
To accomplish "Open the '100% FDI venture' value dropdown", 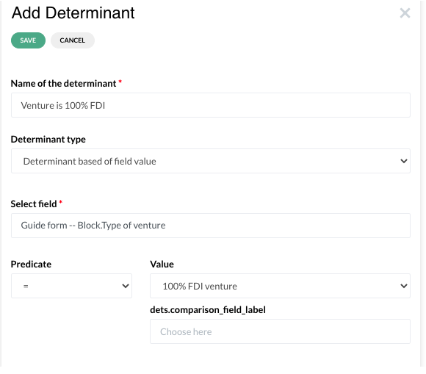I will 280,286.
